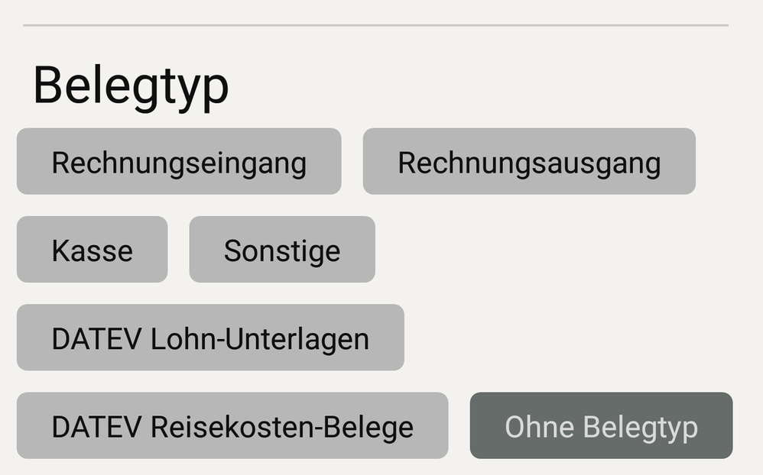Deselect the active Ohne Belegtyp chip

(x=601, y=426)
